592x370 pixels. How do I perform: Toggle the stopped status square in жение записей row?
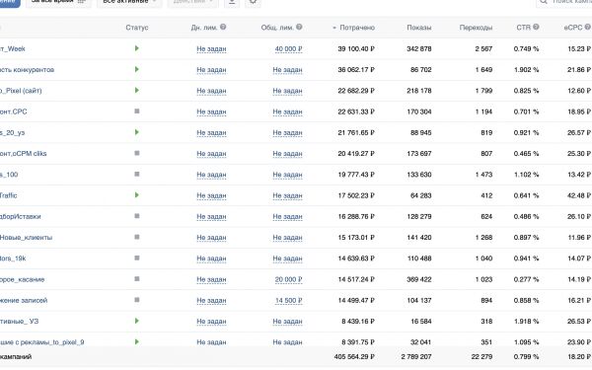[137, 300]
